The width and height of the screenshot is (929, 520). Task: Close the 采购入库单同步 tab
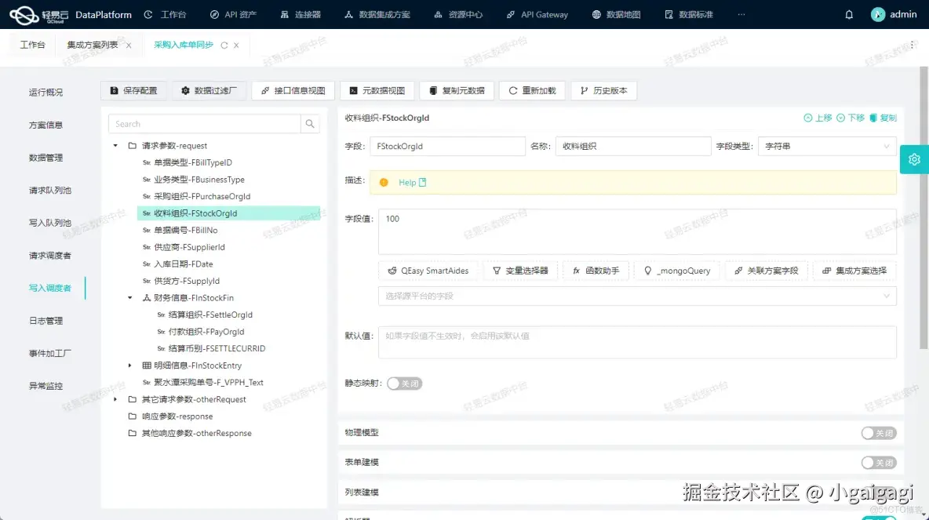[x=236, y=45]
